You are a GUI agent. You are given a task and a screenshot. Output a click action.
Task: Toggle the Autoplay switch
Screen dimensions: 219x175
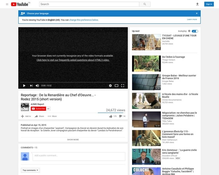[x=195, y=31]
